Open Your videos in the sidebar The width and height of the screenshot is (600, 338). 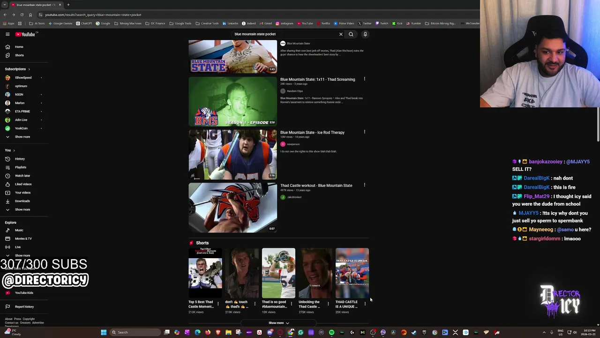tap(23, 192)
